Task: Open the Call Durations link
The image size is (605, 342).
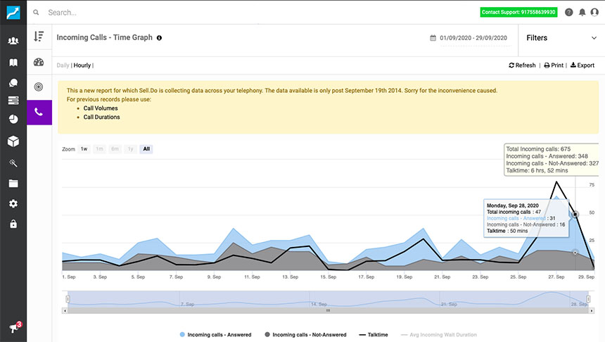Action: [x=101, y=117]
